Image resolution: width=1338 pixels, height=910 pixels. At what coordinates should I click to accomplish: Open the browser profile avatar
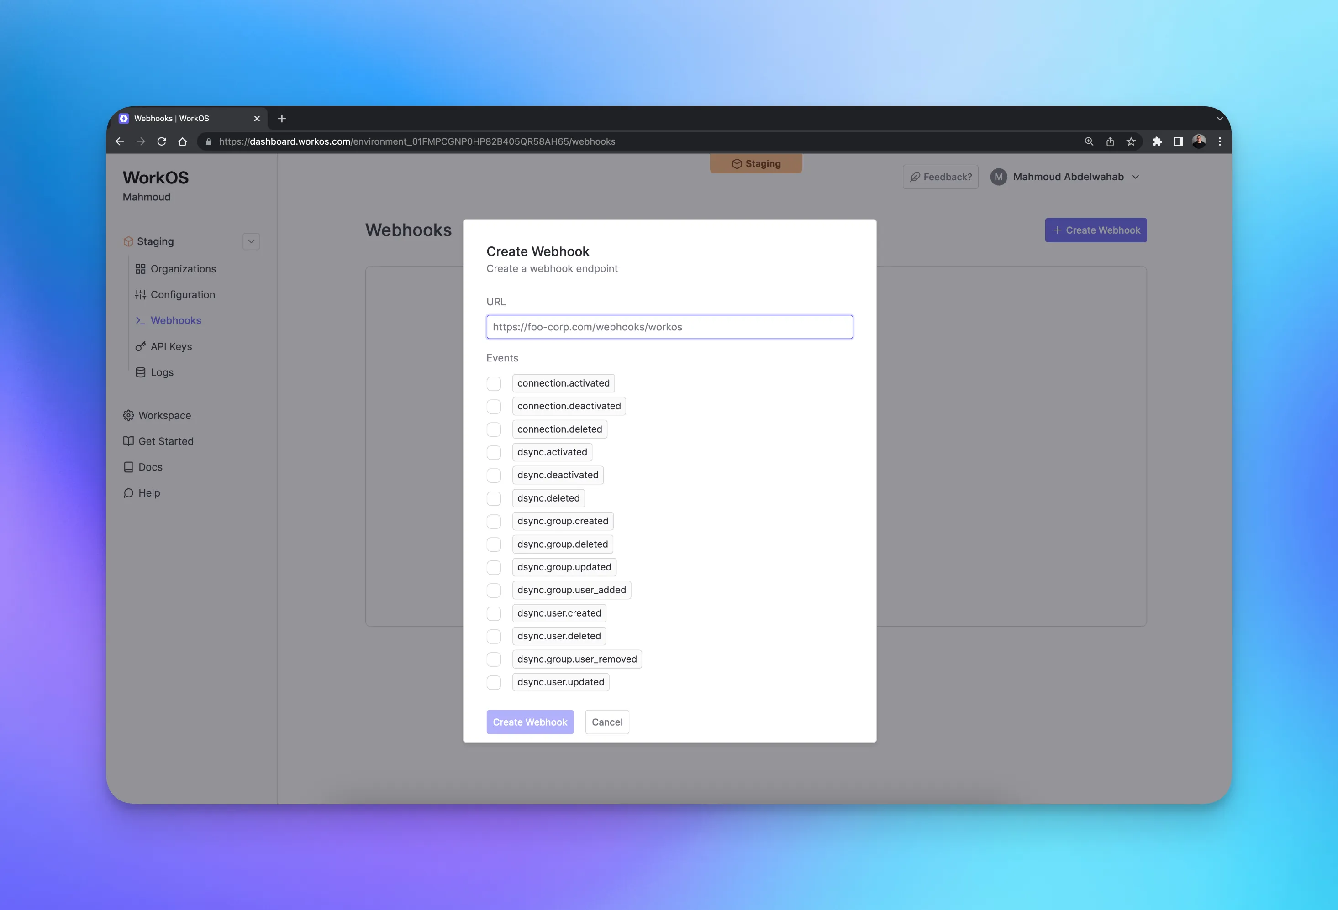[1199, 141]
